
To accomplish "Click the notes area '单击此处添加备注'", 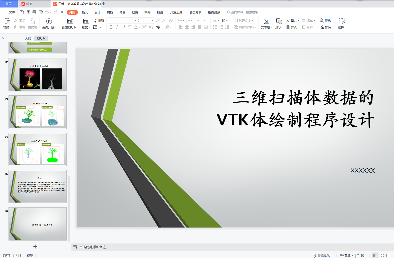I will pos(93,247).
